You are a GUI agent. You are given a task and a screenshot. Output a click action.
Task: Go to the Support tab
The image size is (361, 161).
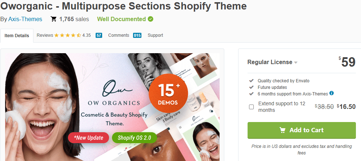(x=155, y=35)
